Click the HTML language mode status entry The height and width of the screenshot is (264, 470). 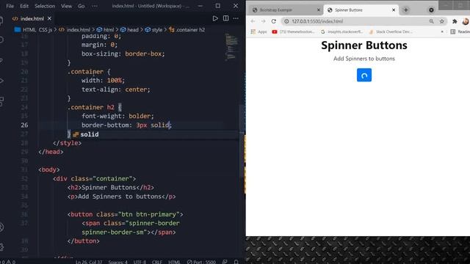point(174,262)
